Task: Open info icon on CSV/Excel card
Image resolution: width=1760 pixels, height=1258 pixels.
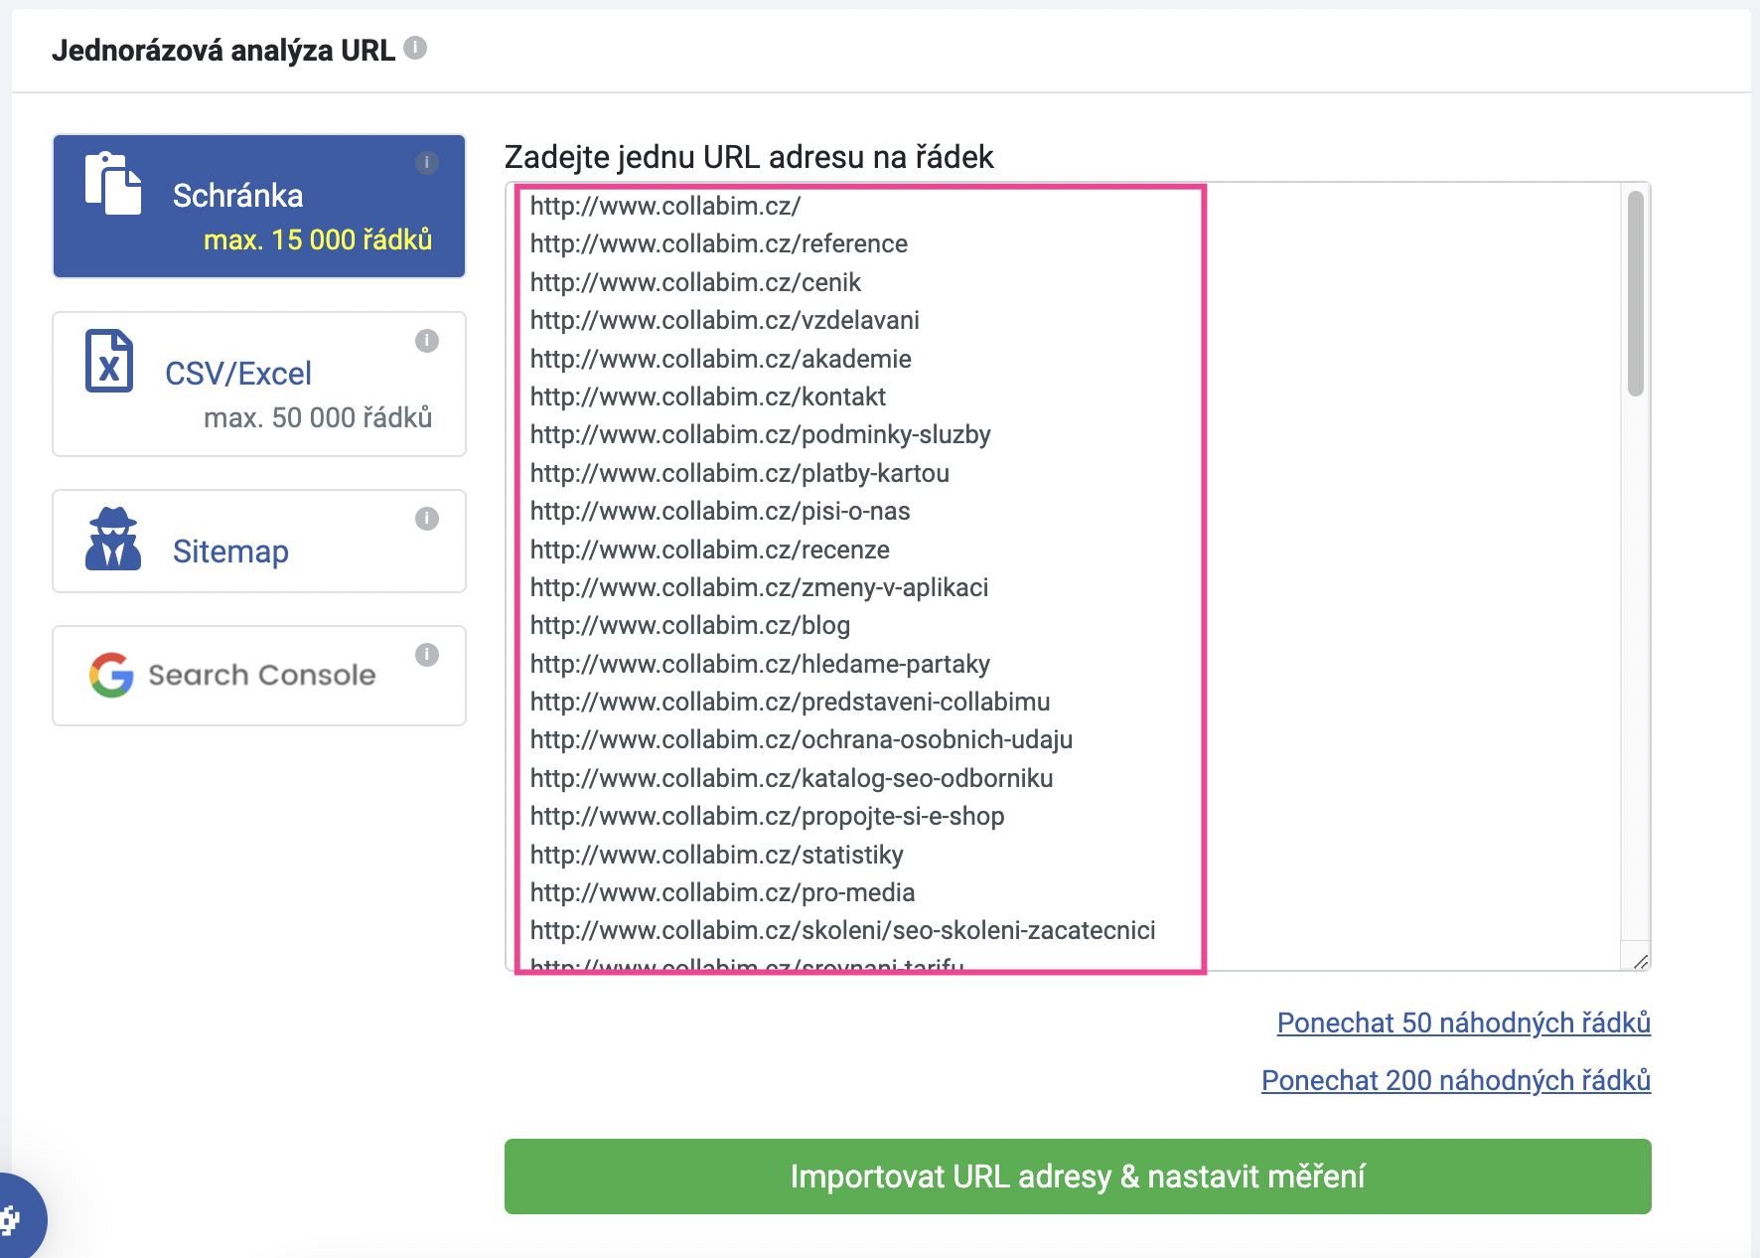Action: (427, 341)
